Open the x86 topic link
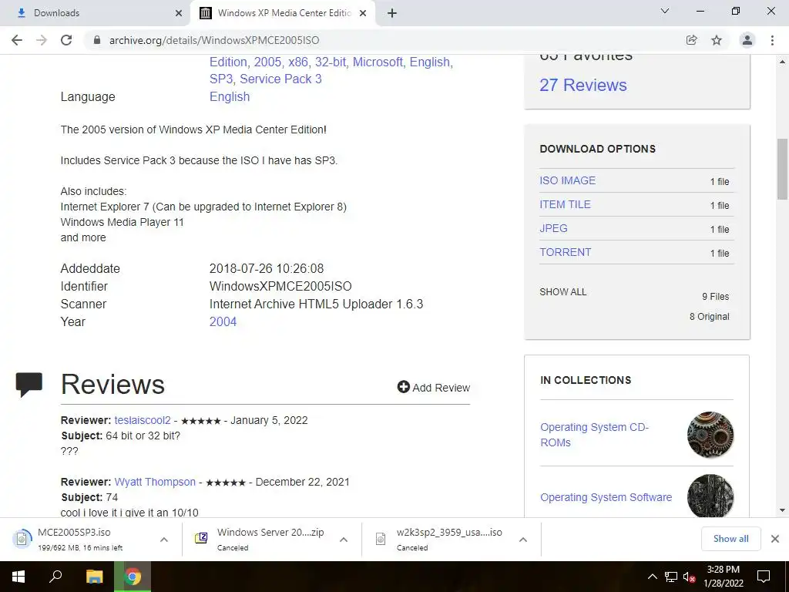Image resolution: width=789 pixels, height=592 pixels. tap(298, 62)
